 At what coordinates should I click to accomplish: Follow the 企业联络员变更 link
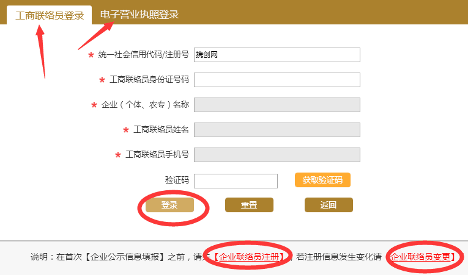pos(422,257)
